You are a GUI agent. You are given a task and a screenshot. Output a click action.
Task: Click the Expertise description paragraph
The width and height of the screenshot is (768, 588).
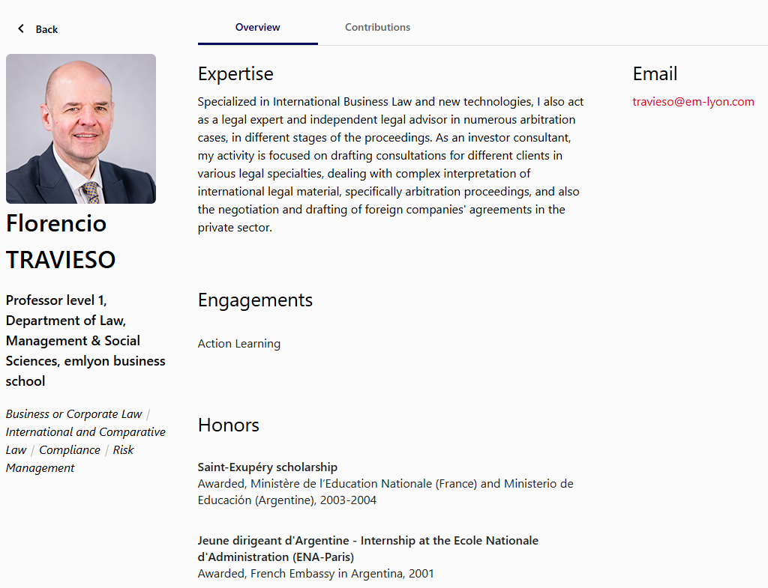[390, 165]
